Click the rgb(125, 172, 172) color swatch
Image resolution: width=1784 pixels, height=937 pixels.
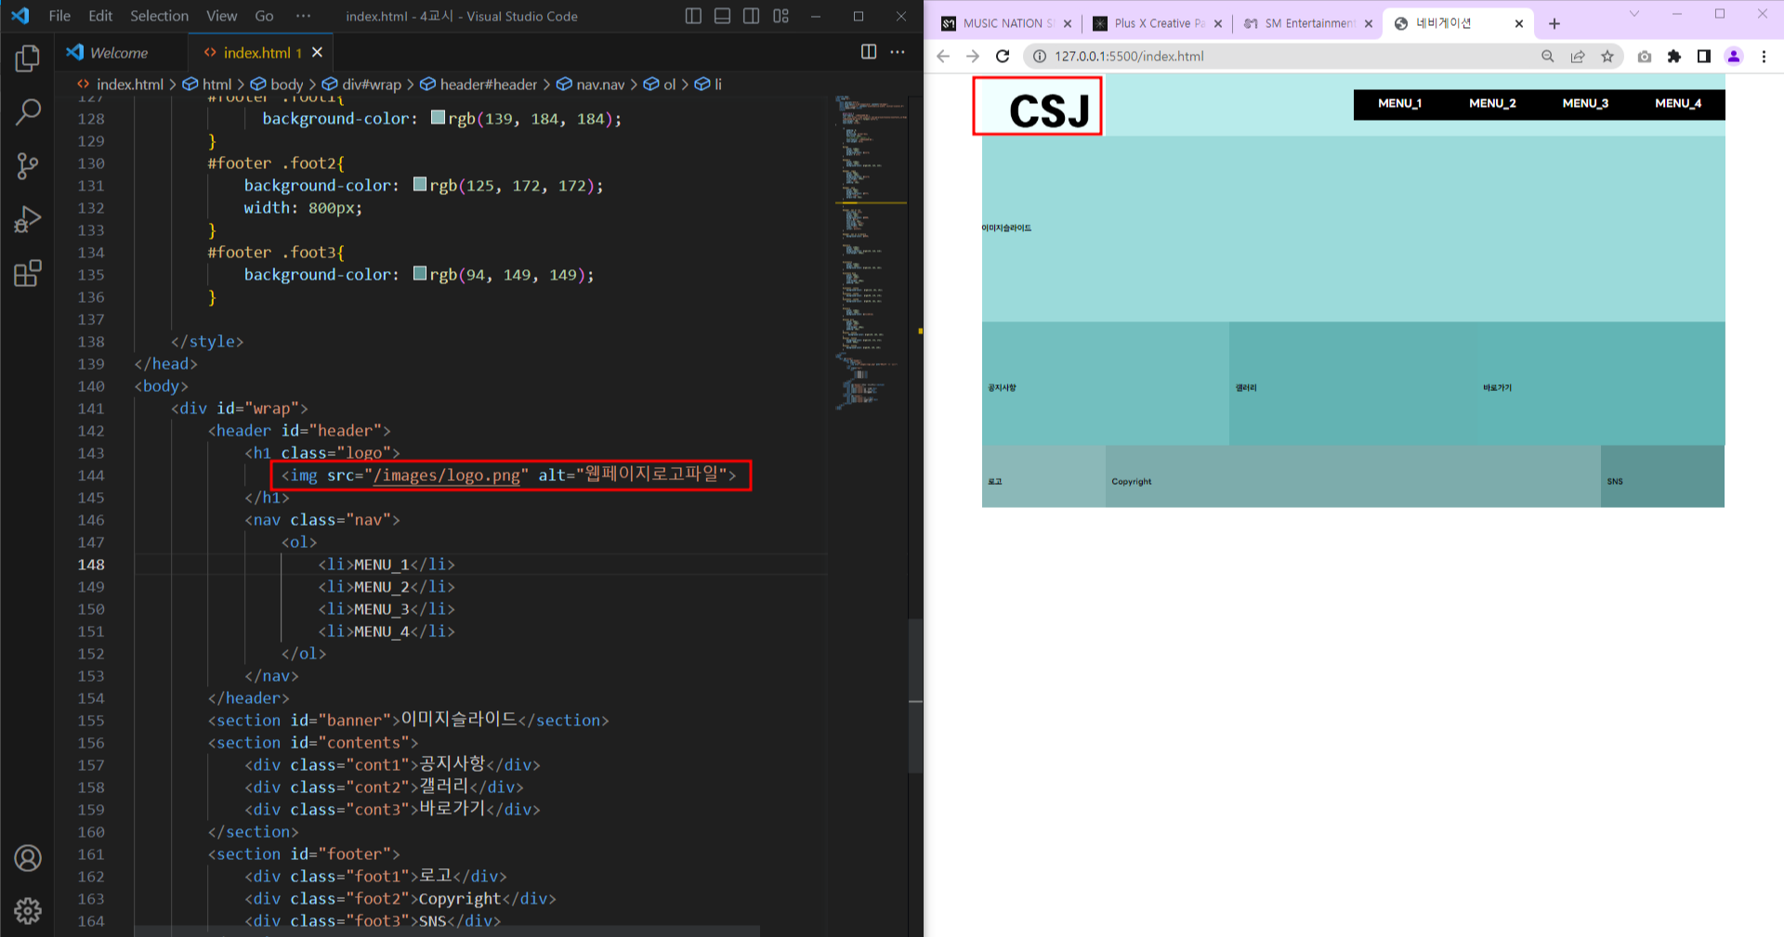point(420,185)
